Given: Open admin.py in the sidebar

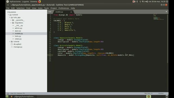Looking at the screenshot, I should click(18, 28).
